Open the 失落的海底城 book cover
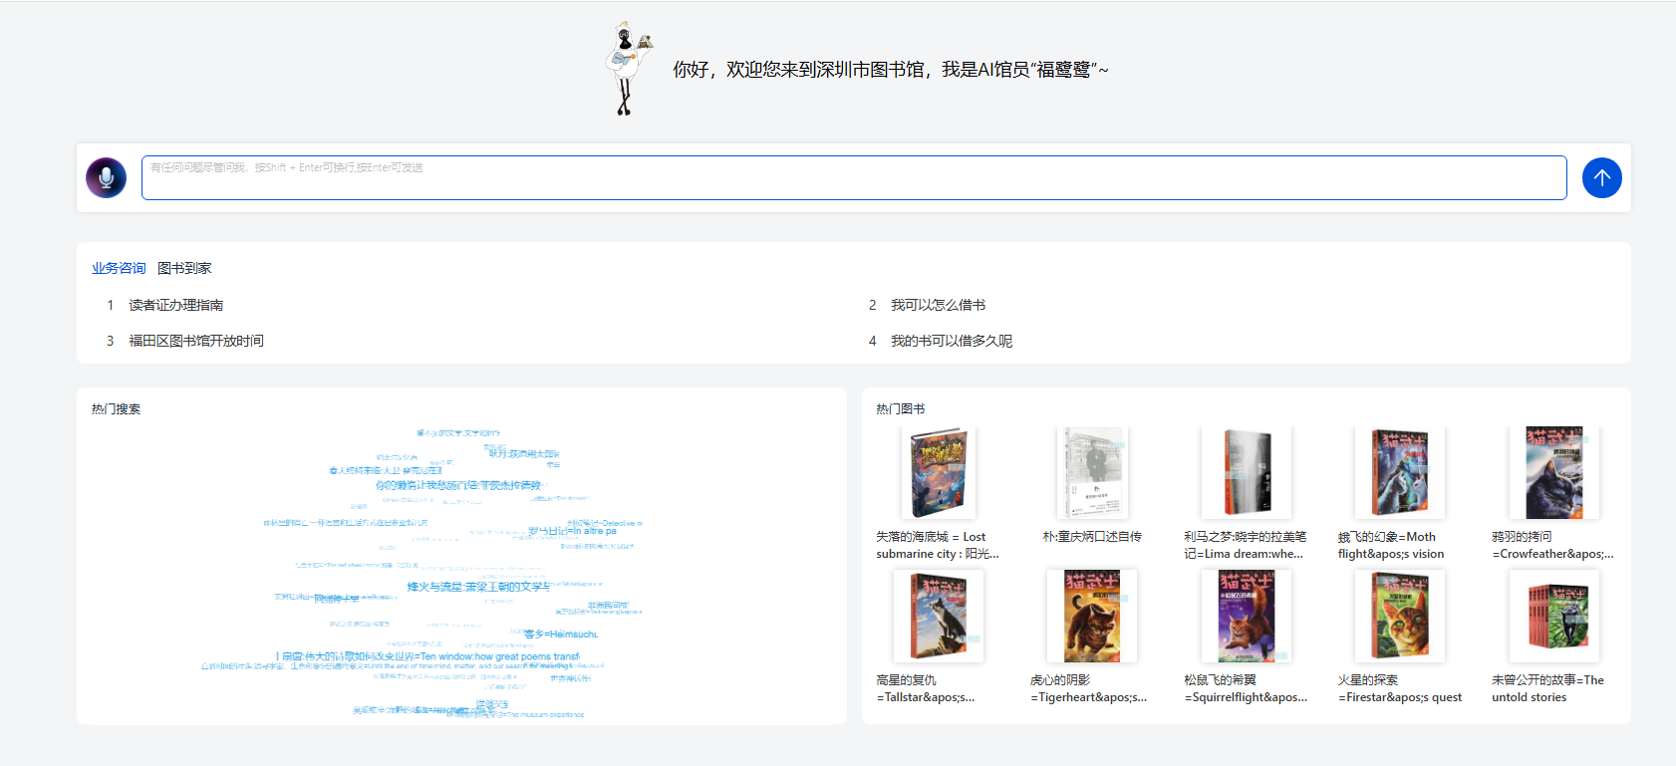 pyautogui.click(x=938, y=473)
